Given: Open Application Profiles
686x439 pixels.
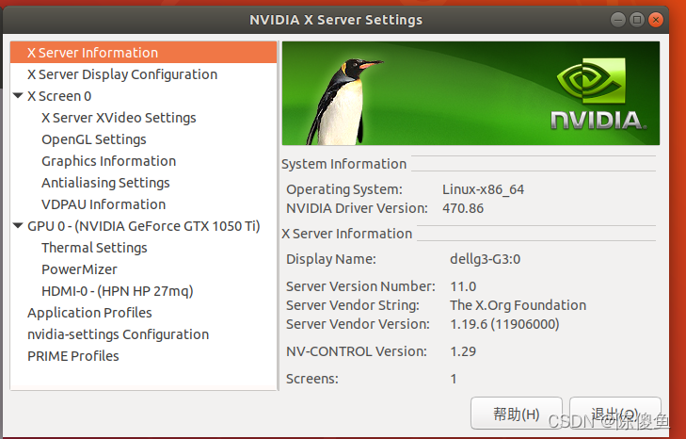Looking at the screenshot, I should click(x=143, y=313).
